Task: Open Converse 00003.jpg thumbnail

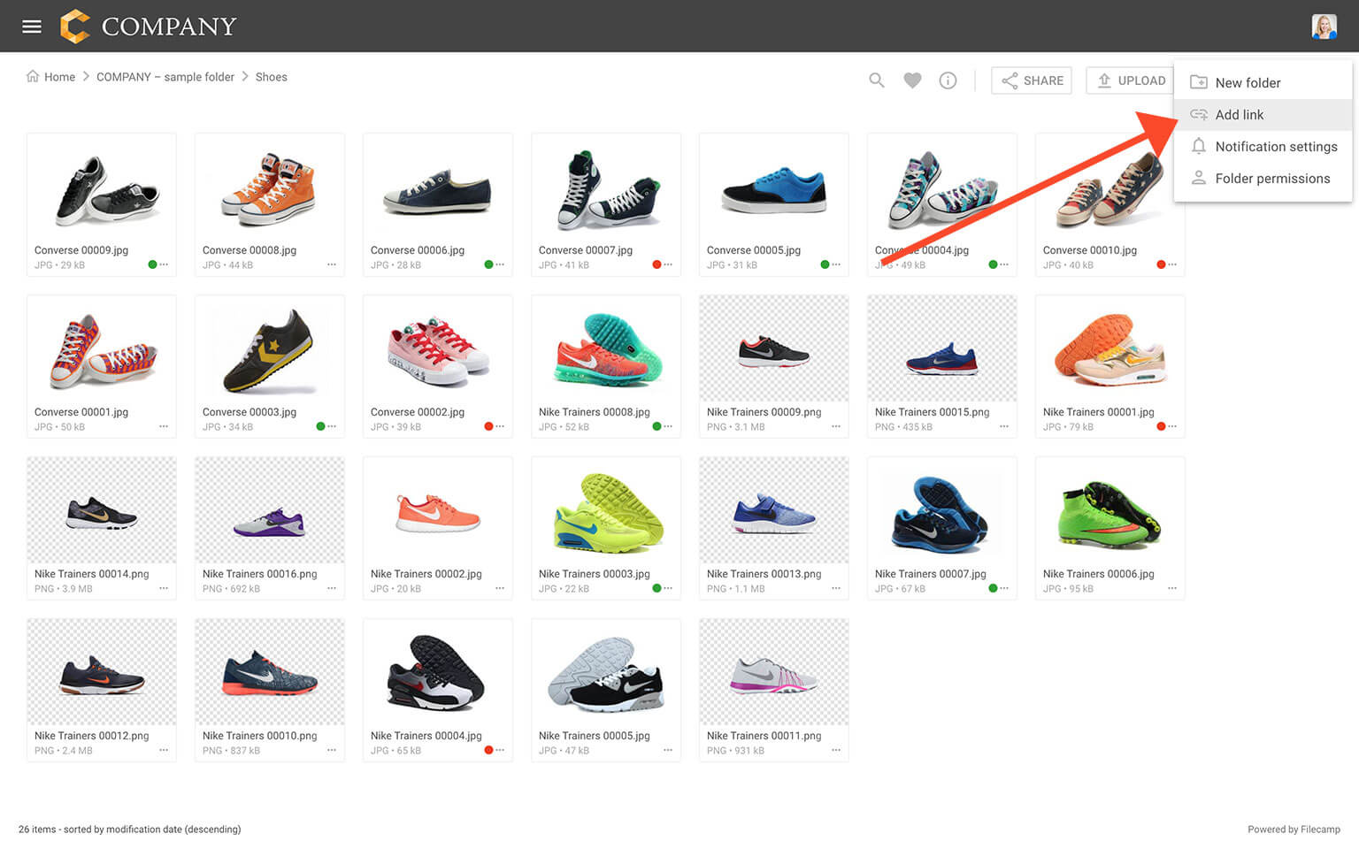Action: click(270, 348)
